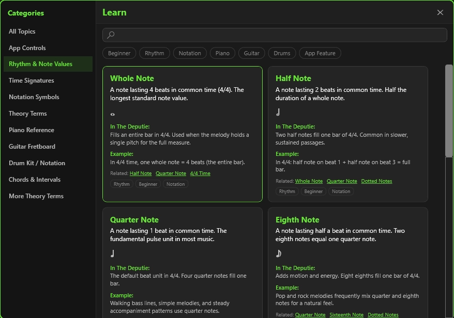Open the Dotted Notes link in the Half Note card
454x318 pixels.
click(x=376, y=181)
